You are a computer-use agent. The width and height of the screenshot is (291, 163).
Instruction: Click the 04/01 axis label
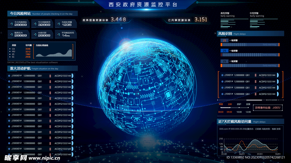point(242,154)
